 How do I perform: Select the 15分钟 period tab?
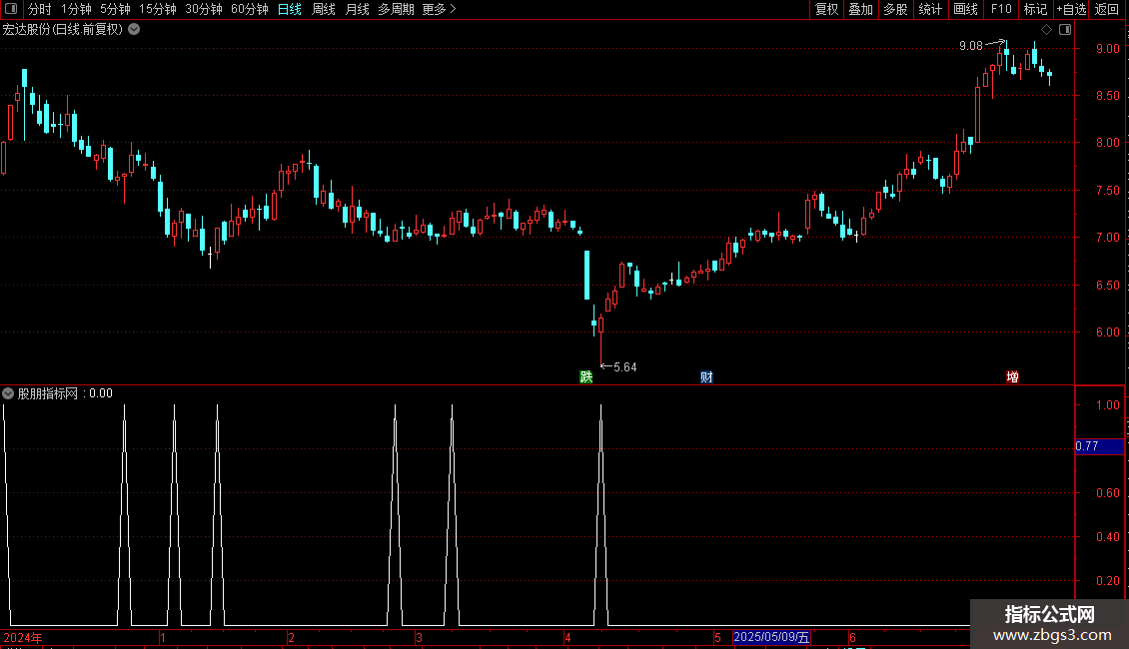pyautogui.click(x=158, y=9)
